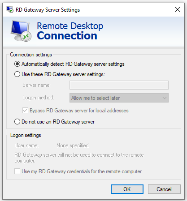Click the 'Server name:' label

pos(37,85)
